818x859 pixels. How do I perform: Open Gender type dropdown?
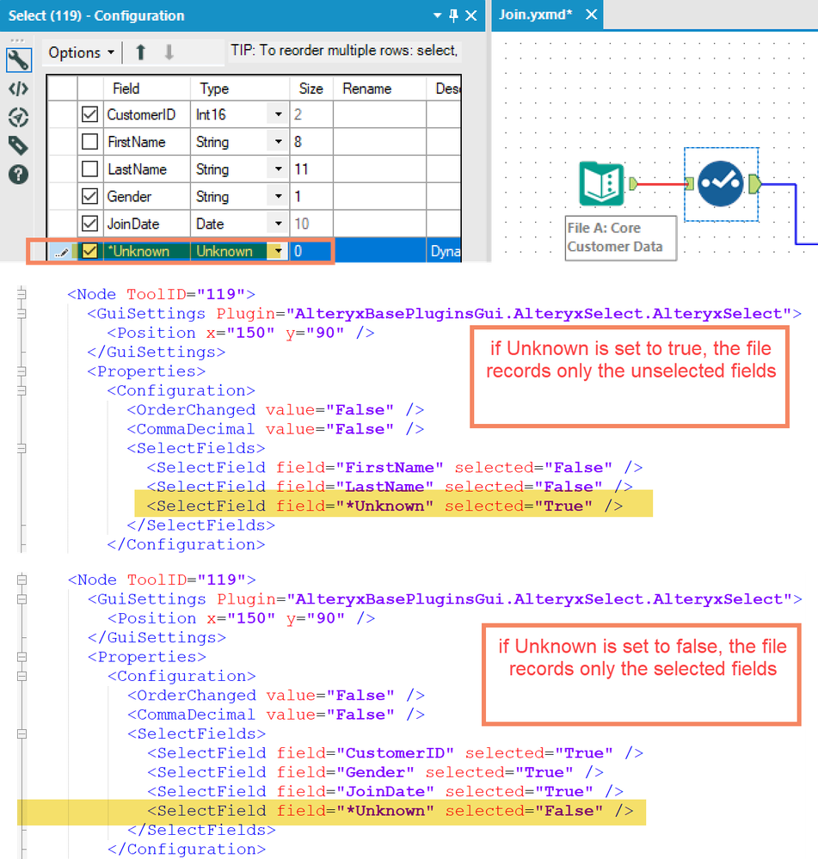coord(279,196)
